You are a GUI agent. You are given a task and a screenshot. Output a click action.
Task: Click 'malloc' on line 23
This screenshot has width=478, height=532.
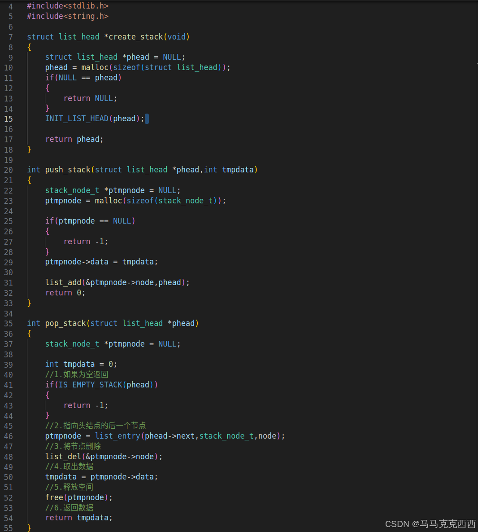(x=109, y=201)
